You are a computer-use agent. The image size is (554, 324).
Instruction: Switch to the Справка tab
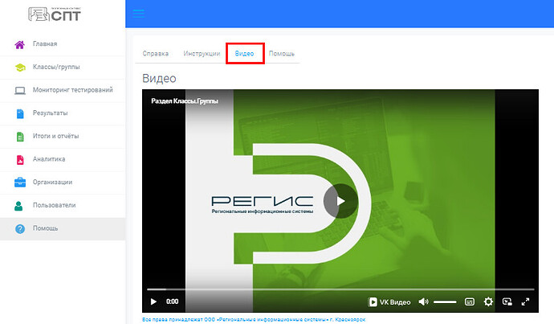click(155, 53)
